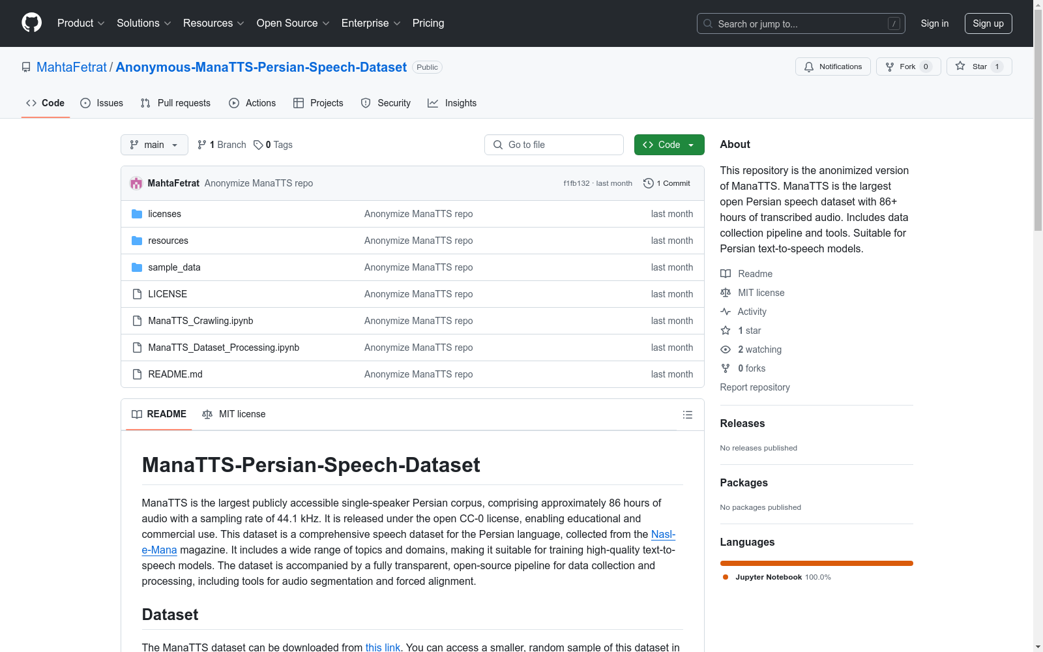Viewport: 1043px width, 652px height.
Task: Click the commit history clock icon
Action: point(648,183)
